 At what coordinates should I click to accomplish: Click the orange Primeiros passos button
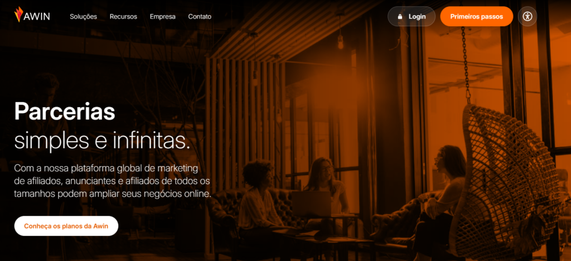(476, 17)
